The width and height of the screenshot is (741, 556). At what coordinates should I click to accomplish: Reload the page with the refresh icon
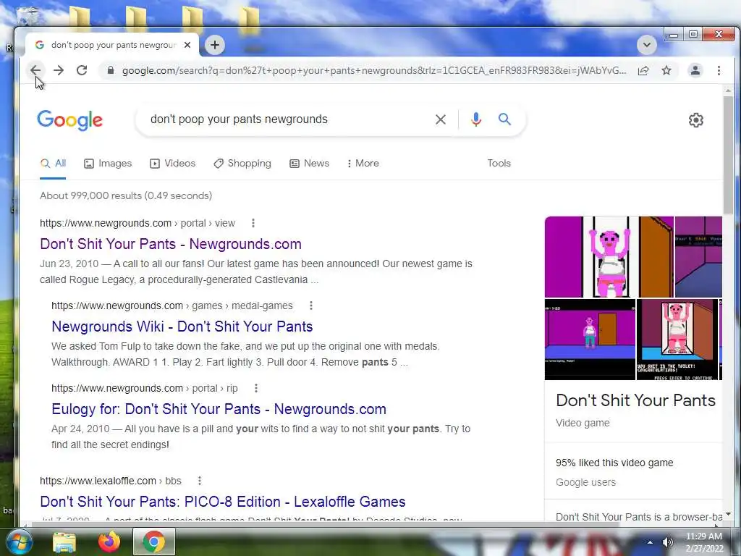click(x=82, y=70)
